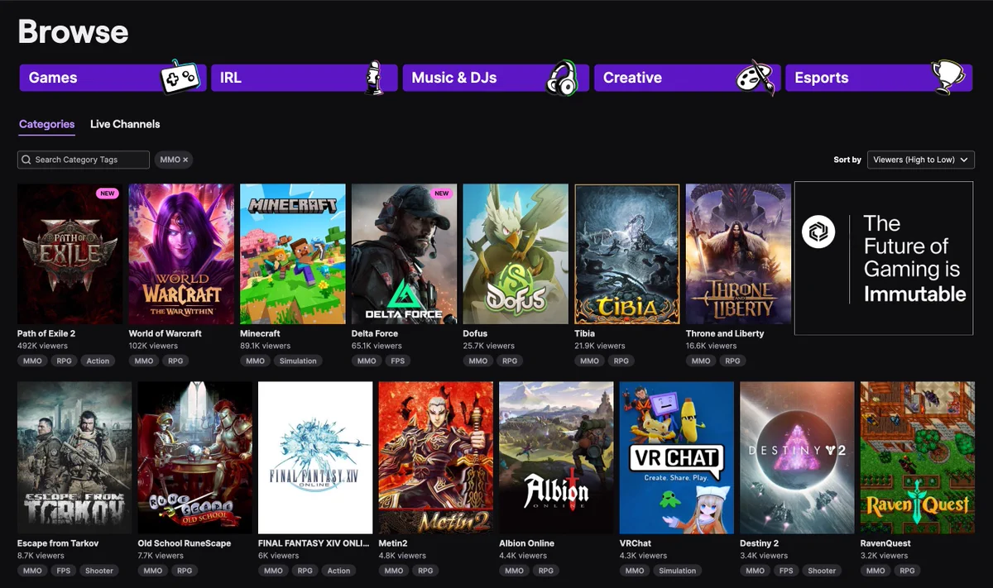
Task: Open the Games browse banner
Action: point(113,78)
